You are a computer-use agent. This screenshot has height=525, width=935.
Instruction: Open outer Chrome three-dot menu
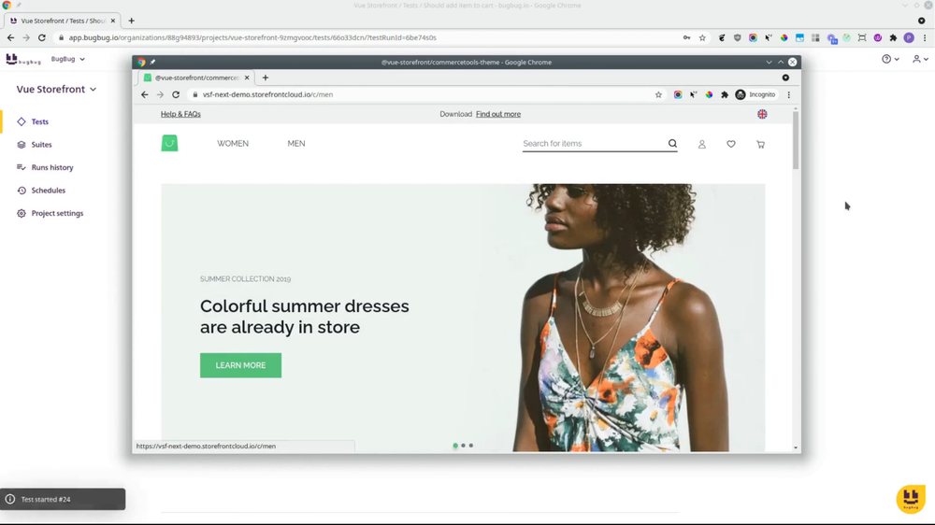pyautogui.click(x=925, y=37)
